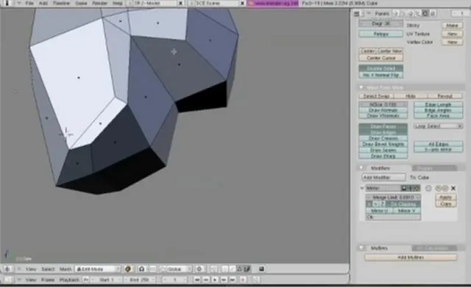Switch to Logic context icon
This screenshot has width=471, height=287.
[x=397, y=13]
